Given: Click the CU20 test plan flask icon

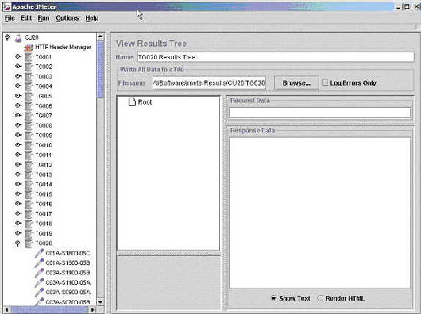Looking at the screenshot, I should [18, 38].
